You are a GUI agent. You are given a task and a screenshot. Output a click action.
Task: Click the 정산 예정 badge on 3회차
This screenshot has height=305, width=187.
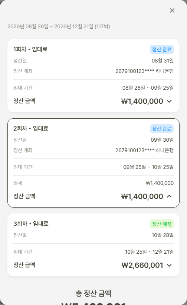[x=162, y=224]
